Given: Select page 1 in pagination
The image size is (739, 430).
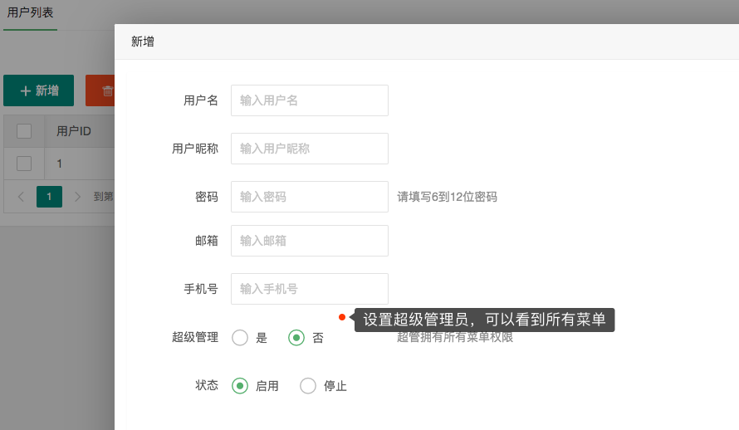Looking at the screenshot, I should click(x=49, y=197).
